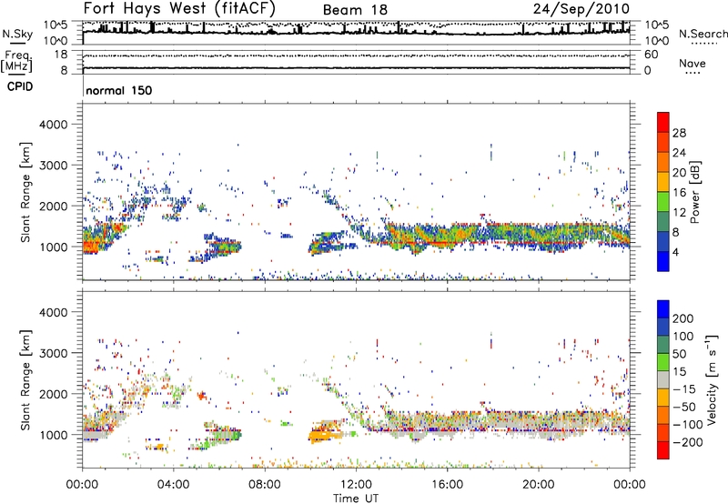
Task: Click the '4000' tick on the power panel
Action: coord(54,125)
